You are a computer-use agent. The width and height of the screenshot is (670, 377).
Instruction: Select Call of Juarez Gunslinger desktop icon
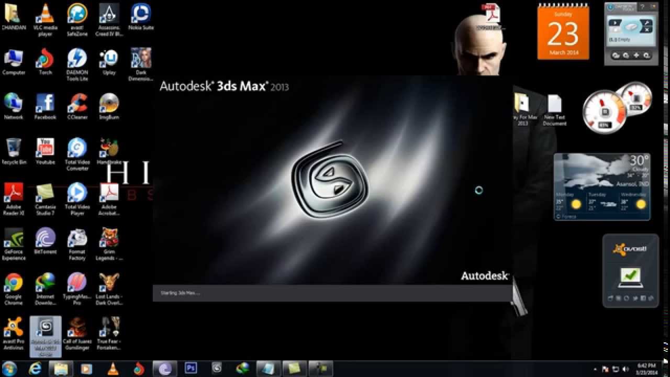pos(77,334)
